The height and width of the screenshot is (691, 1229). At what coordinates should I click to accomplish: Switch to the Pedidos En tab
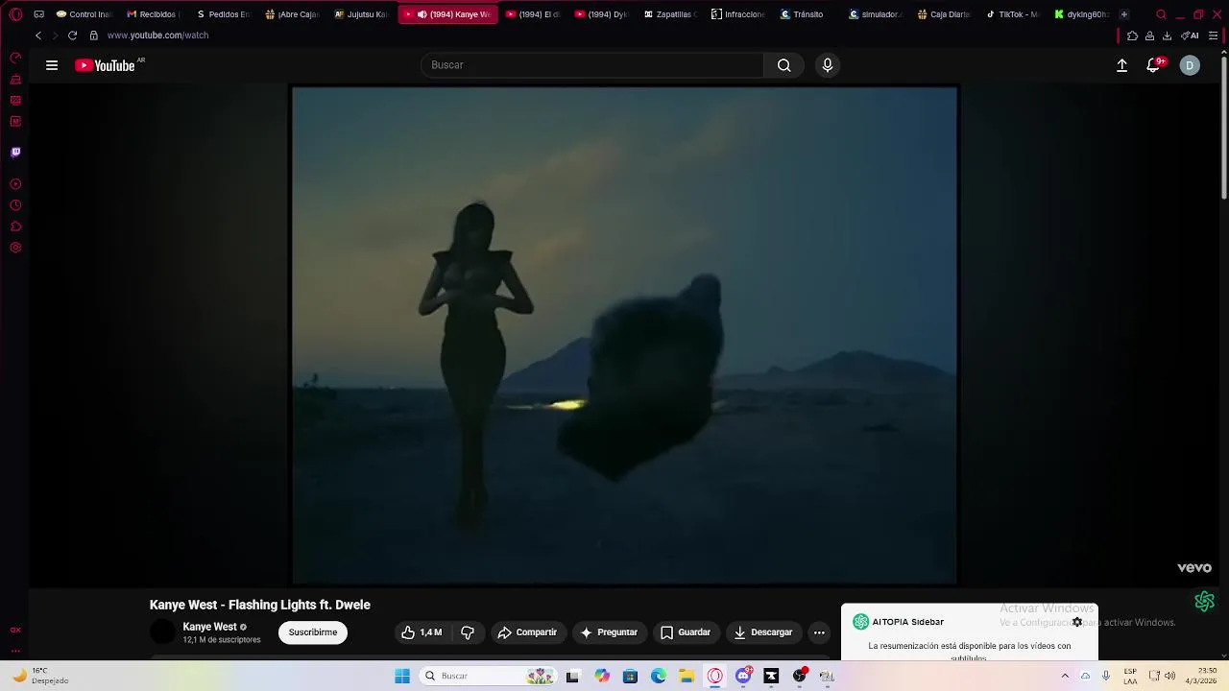pos(223,14)
